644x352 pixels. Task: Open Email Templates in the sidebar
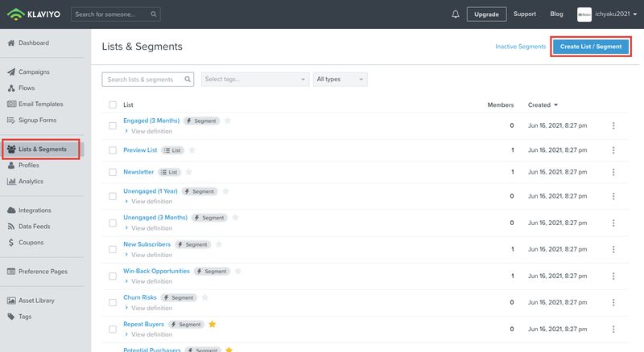click(x=35, y=104)
